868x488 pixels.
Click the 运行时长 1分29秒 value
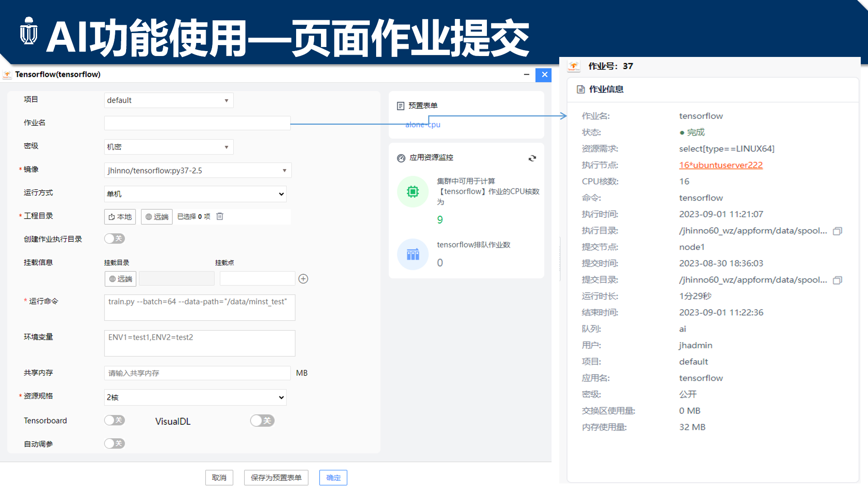tap(695, 296)
